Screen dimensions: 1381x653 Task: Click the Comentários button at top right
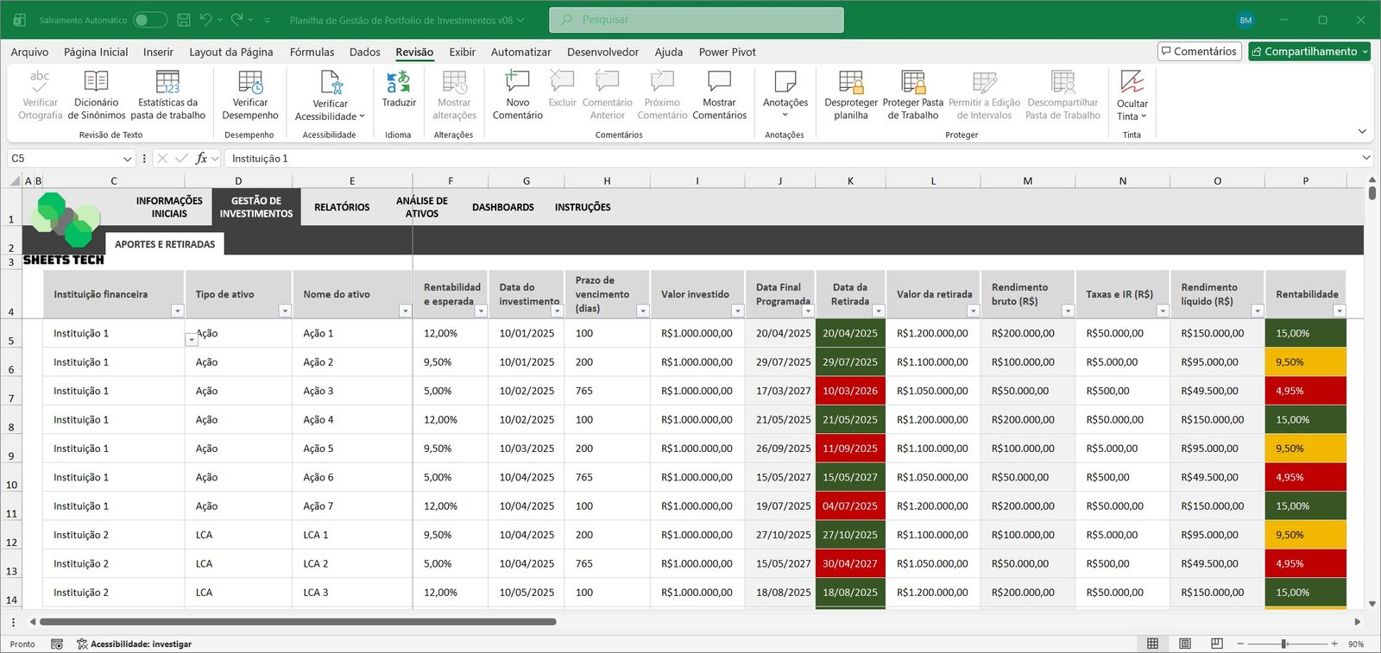(x=1199, y=52)
